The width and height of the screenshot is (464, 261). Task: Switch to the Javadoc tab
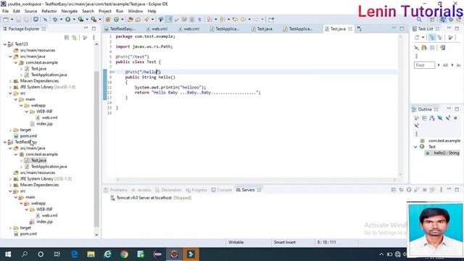pyautogui.click(x=141, y=190)
